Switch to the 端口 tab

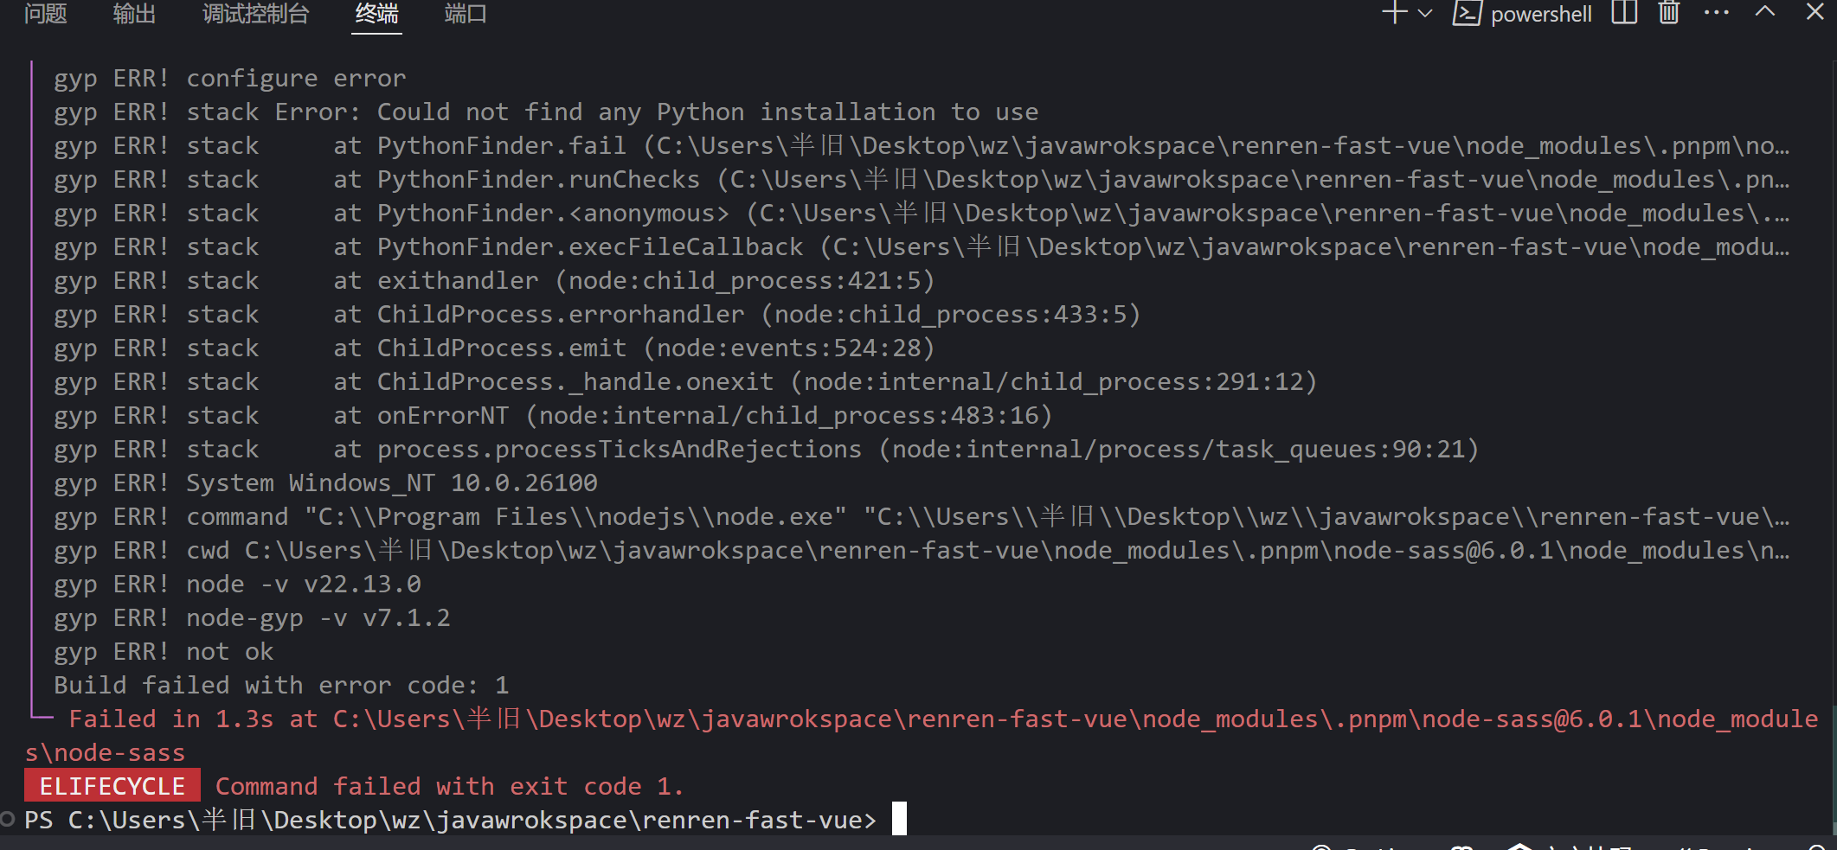(x=465, y=14)
